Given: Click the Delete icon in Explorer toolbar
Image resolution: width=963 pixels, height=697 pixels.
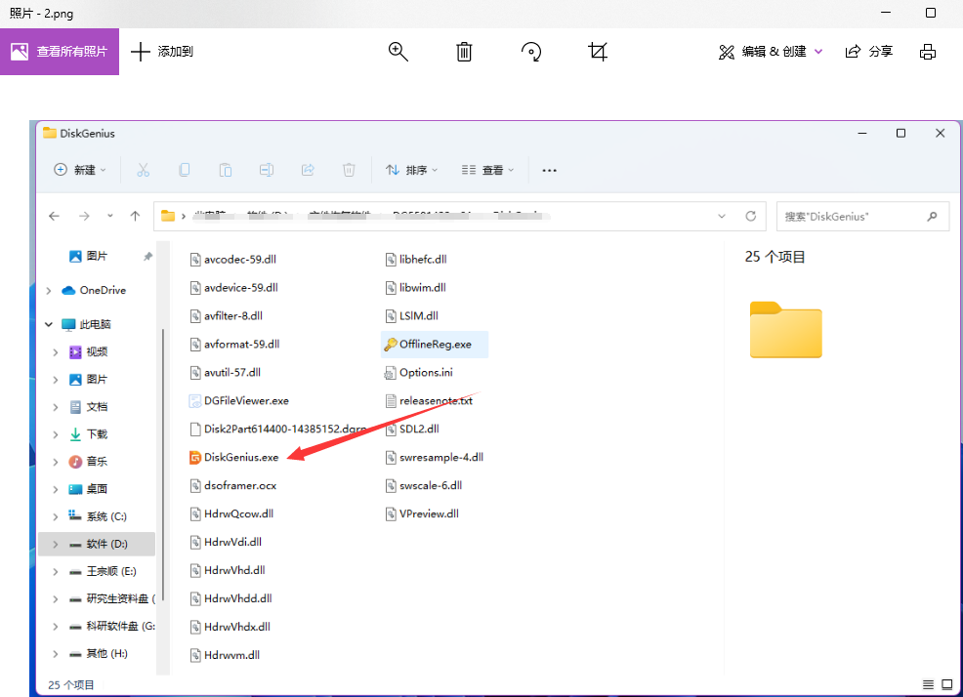Looking at the screenshot, I should (x=349, y=170).
